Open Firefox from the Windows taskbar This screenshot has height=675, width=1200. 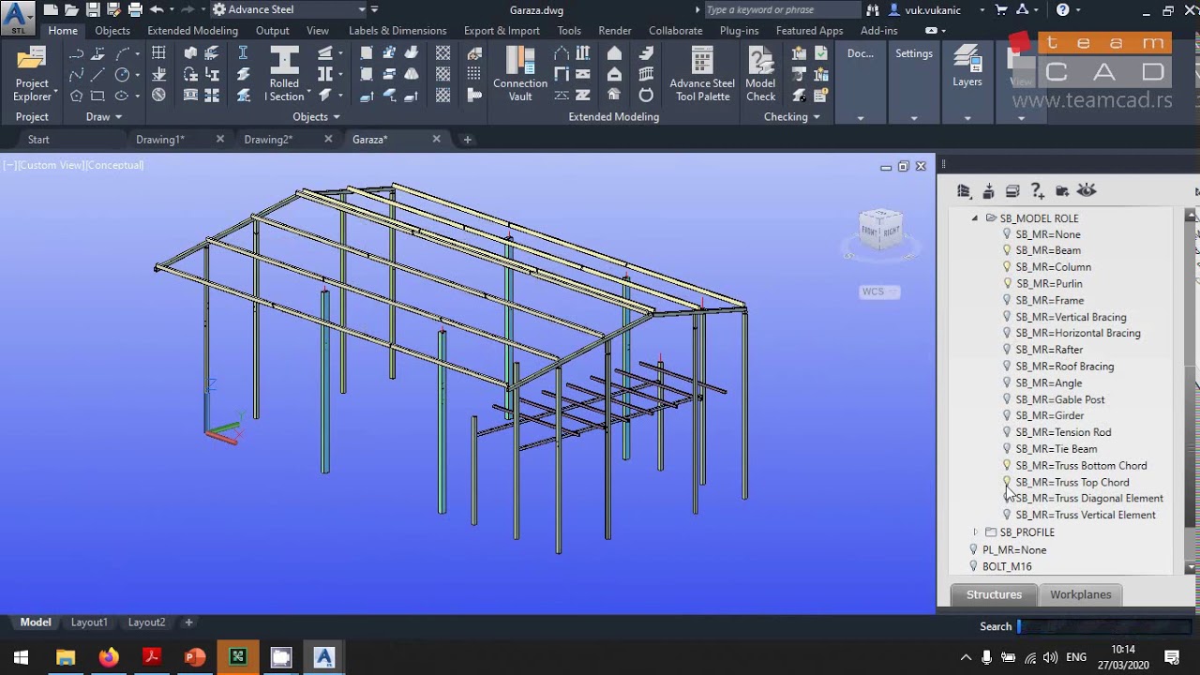click(x=109, y=657)
